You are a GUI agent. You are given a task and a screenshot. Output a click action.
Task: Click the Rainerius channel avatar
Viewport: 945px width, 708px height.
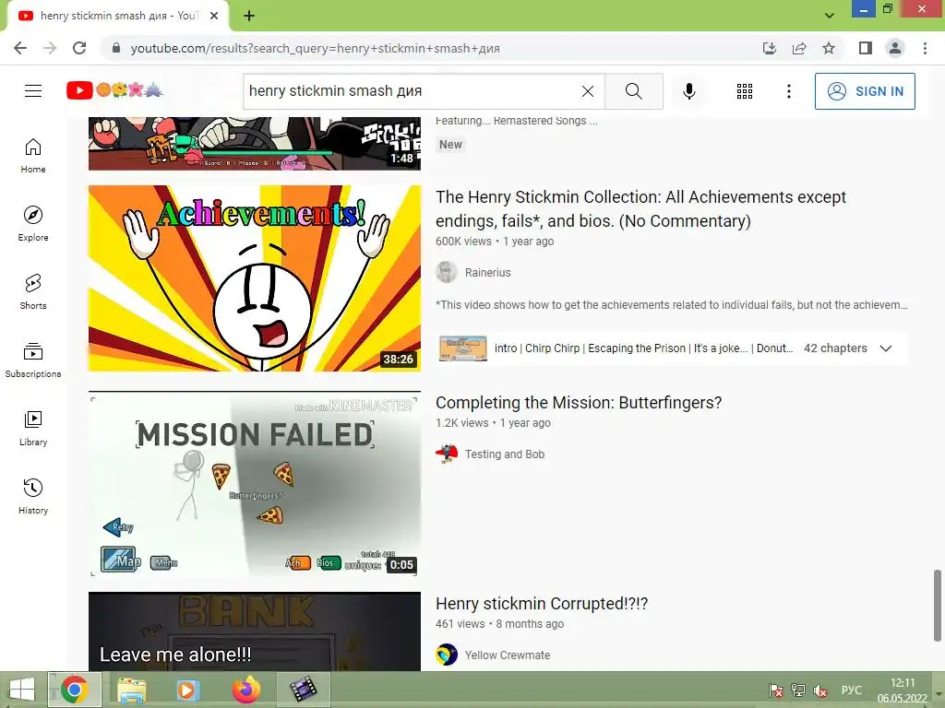point(447,273)
